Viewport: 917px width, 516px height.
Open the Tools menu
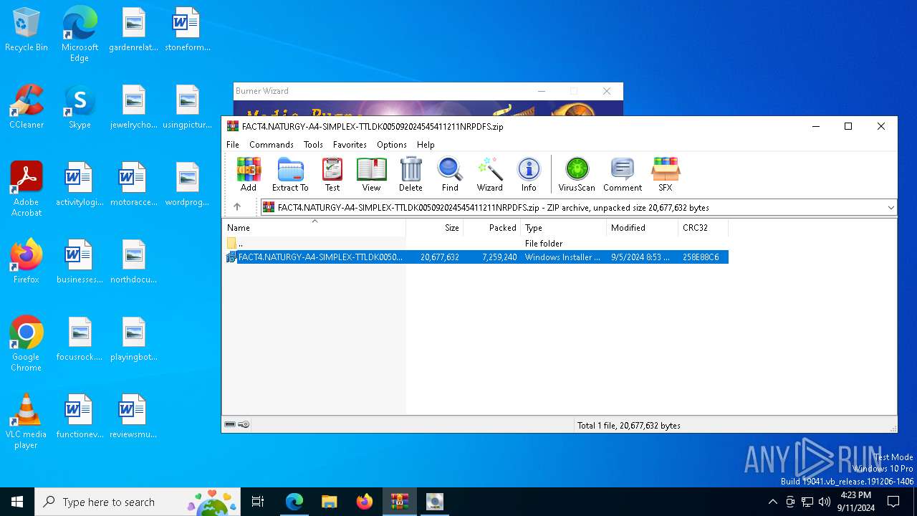[x=313, y=145]
